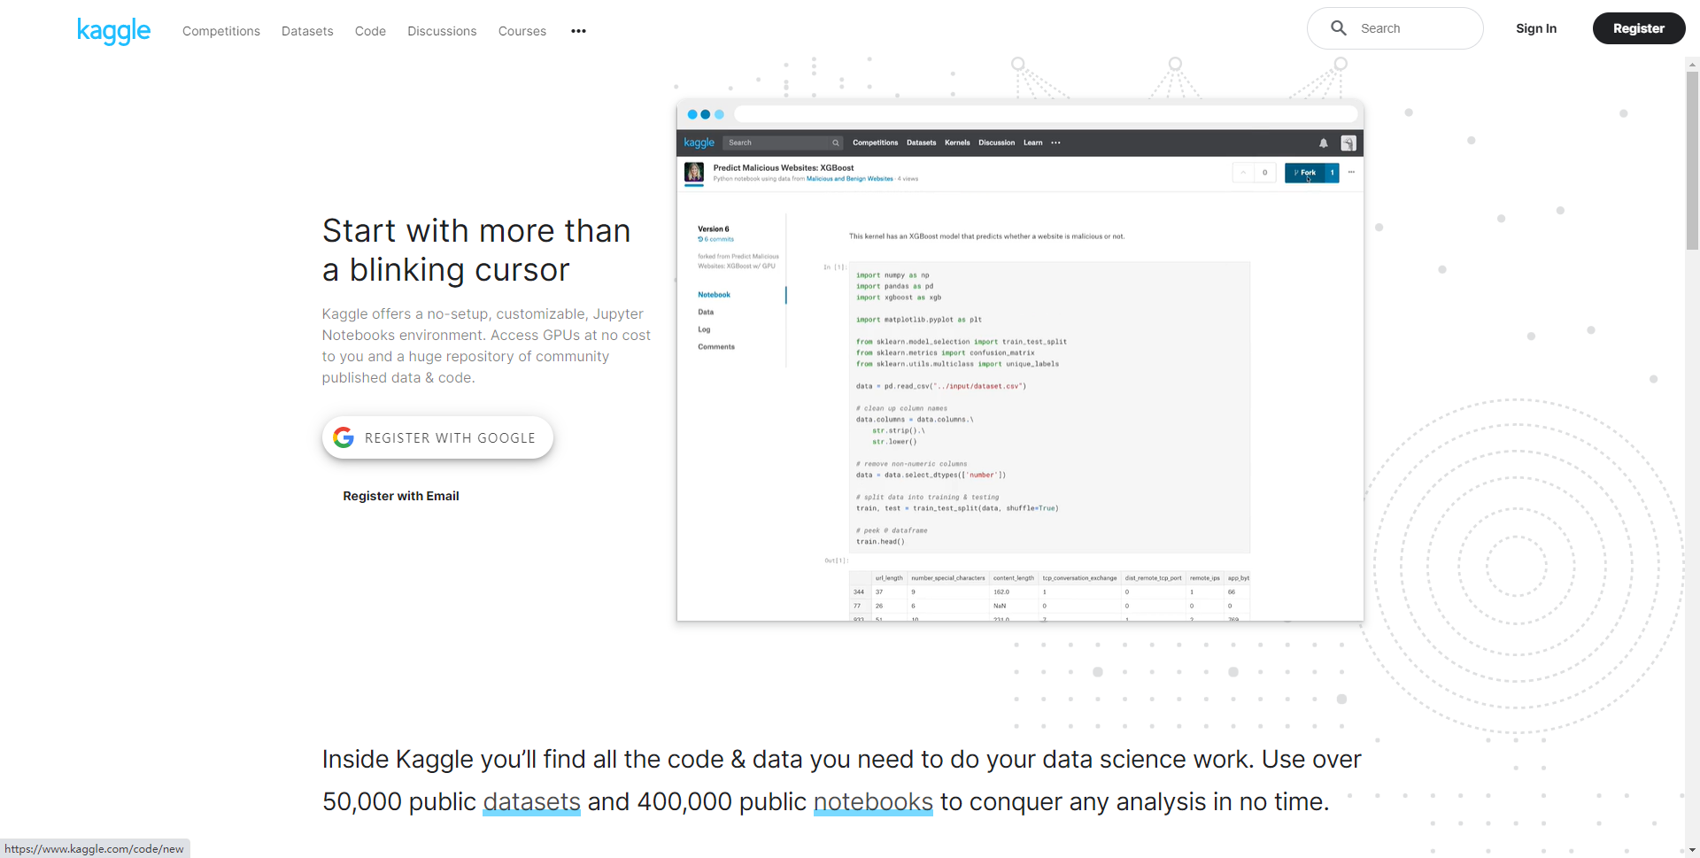Open the Discussions page
Screen dimensions: 1700x858
(442, 31)
